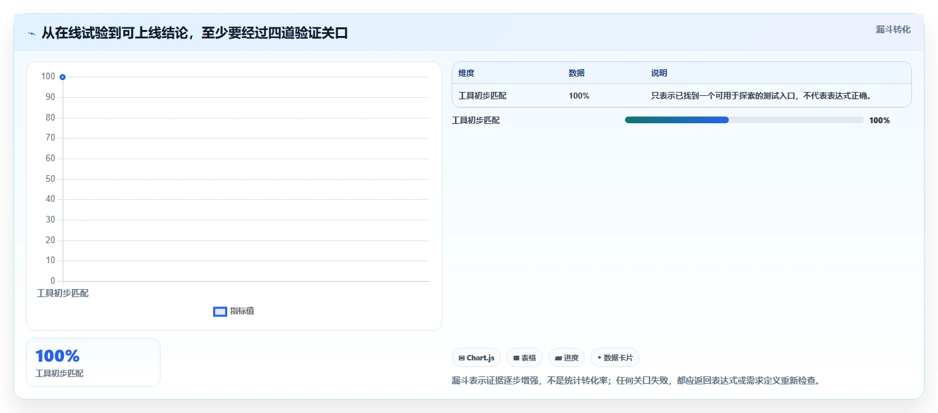Click the 工具初步匹配 x-axis label under the chart
938x413 pixels.
click(63, 293)
